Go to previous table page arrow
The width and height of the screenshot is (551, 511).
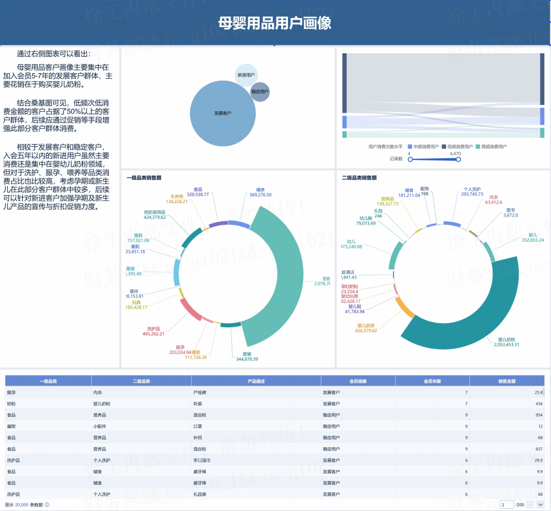pyautogui.click(x=530, y=505)
